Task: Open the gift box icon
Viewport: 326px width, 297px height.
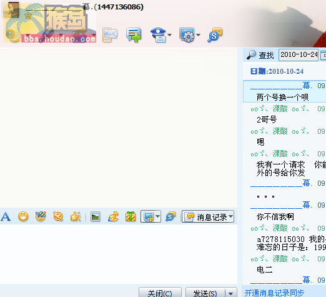Action: click(x=131, y=216)
